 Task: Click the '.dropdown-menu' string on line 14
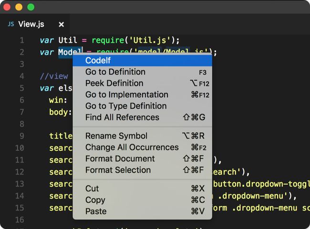click(x=252, y=196)
